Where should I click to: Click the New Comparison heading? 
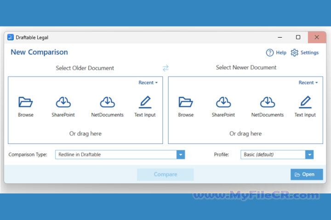[x=39, y=52]
